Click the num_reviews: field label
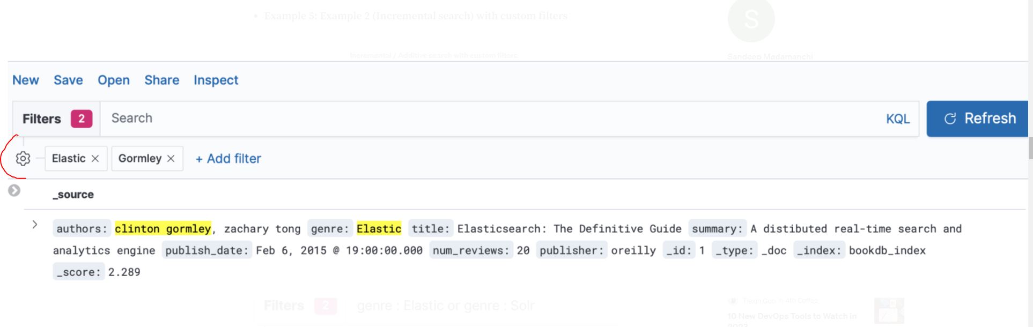The image size is (1033, 327). [471, 250]
